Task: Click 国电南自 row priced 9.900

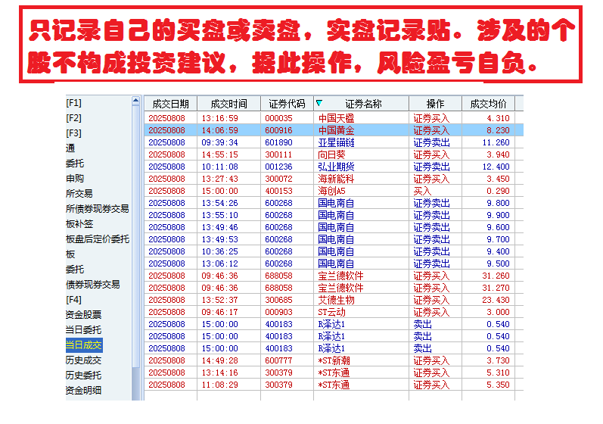Action: [334, 215]
